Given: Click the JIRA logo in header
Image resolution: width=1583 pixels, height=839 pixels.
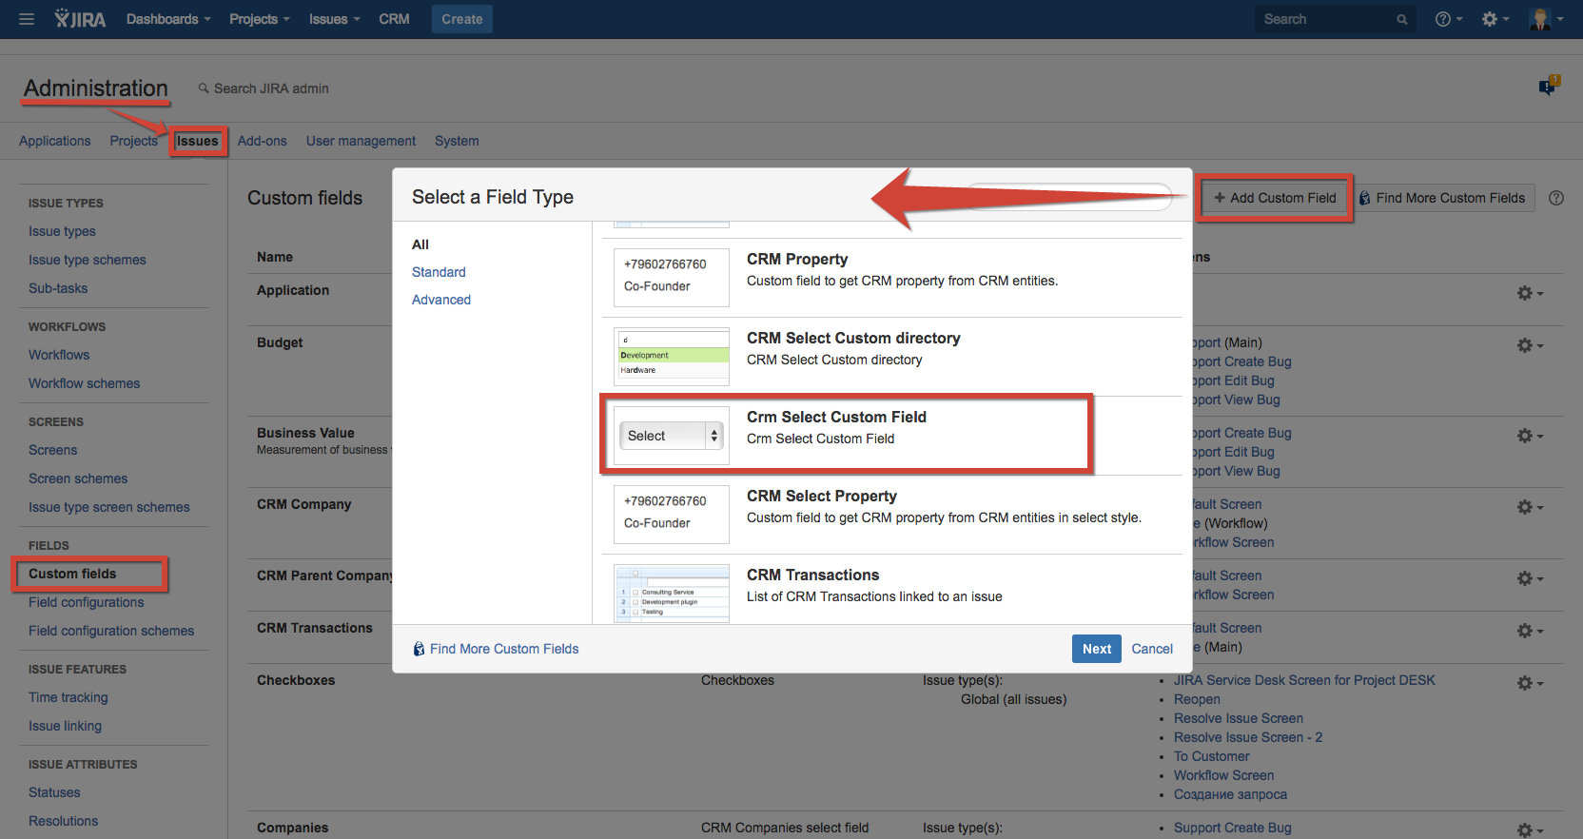Looking at the screenshot, I should (80, 19).
